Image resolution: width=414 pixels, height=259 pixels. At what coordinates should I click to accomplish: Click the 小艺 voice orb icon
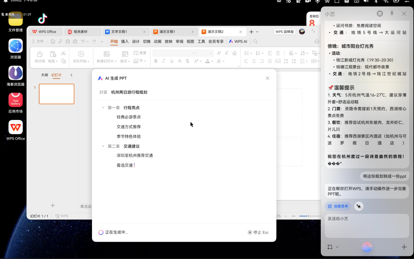(367, 247)
